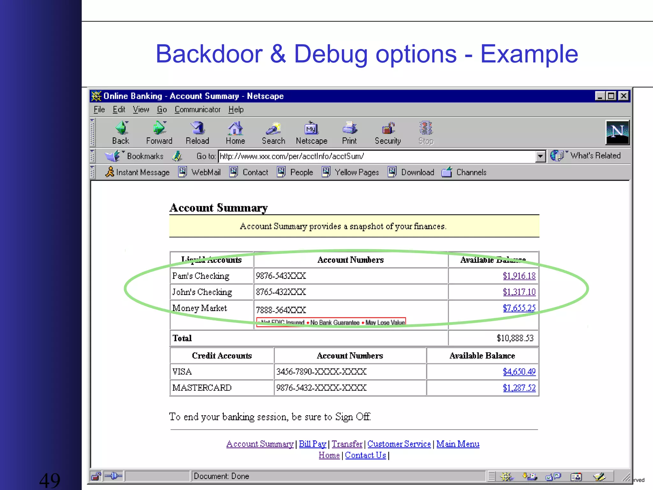653x490 pixels.
Task: Click the status bar progress indicator
Action: tap(158, 476)
